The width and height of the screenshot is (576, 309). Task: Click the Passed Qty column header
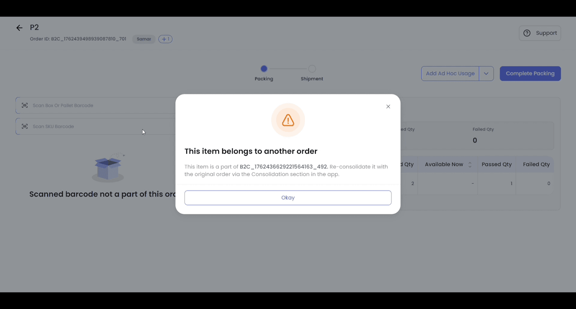click(496, 165)
